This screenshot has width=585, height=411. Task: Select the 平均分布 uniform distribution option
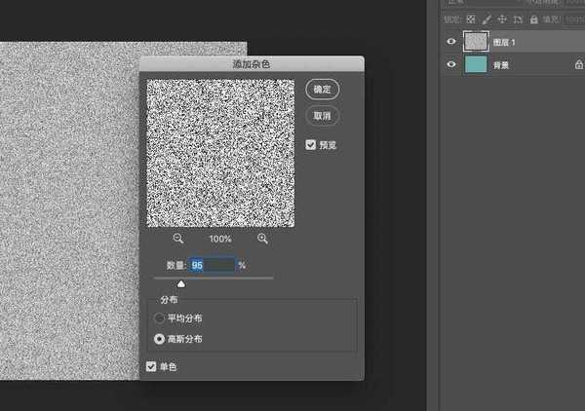click(x=160, y=318)
